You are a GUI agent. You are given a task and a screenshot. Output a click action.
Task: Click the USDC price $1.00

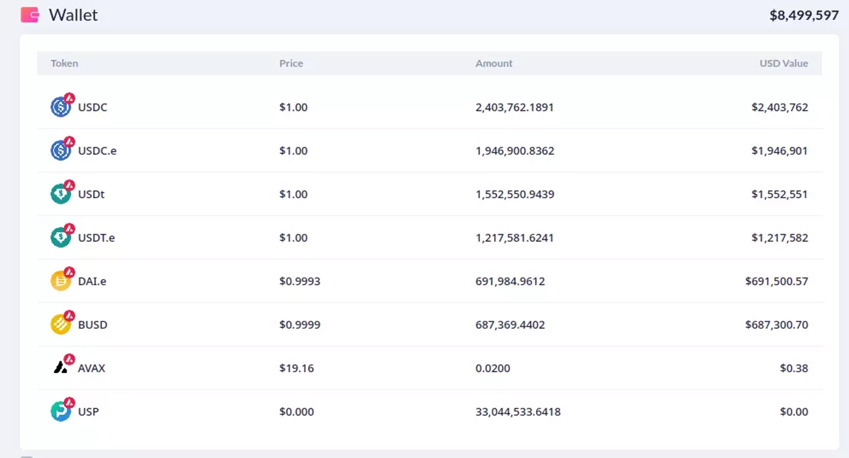293,107
